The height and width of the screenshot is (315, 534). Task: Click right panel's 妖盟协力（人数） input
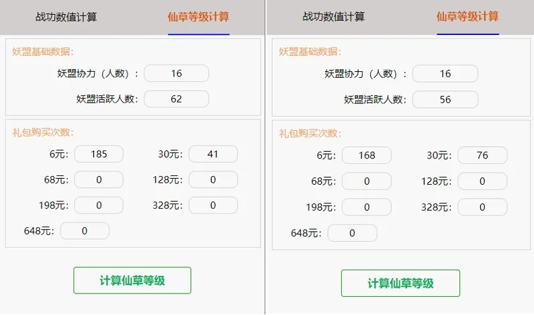tap(445, 74)
